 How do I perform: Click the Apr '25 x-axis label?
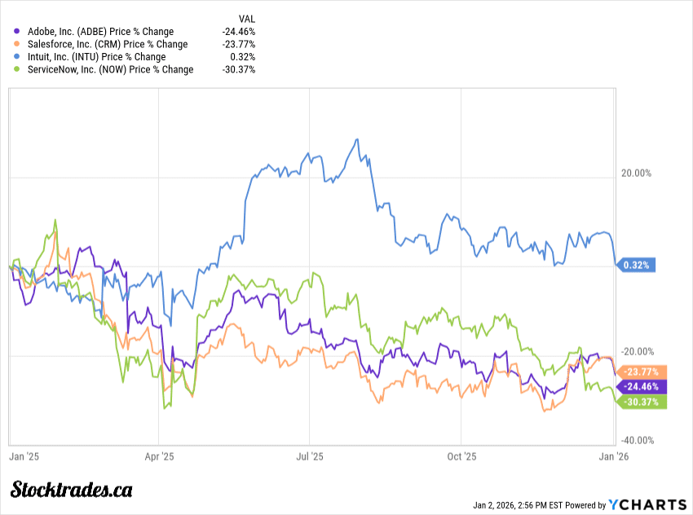pyautogui.click(x=160, y=456)
